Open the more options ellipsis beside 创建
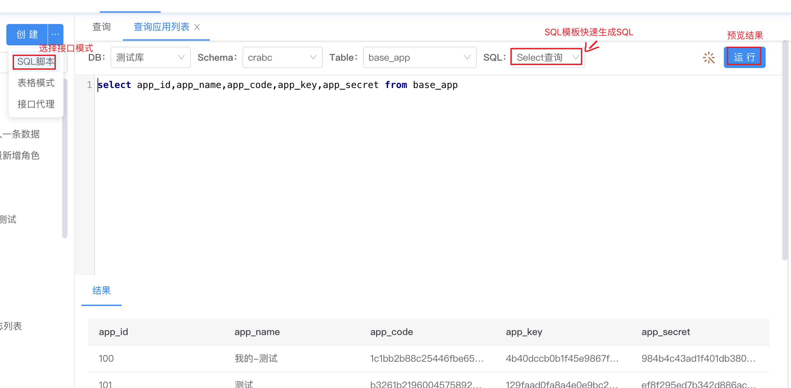This screenshot has width=791, height=388. (55, 34)
